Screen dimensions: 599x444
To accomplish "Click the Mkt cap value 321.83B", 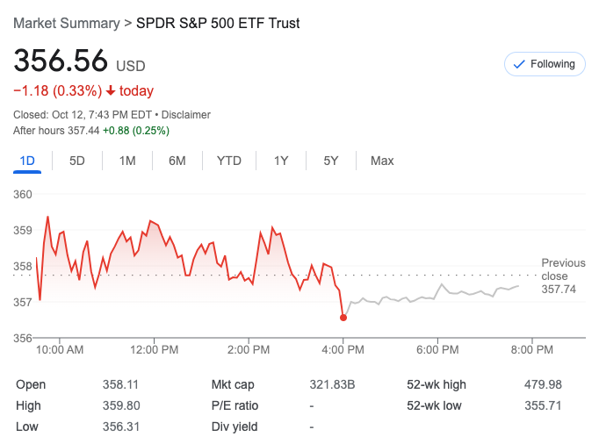I will (334, 384).
